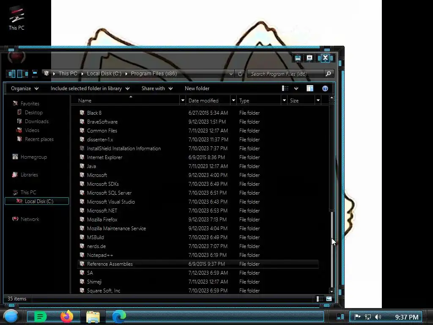Viewport: 433px width, 325px height.
Task: Open the help question mark icon
Action: 325,88
